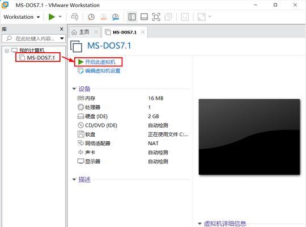
Task: Click the 2 GB hard disk value
Action: click(x=154, y=116)
